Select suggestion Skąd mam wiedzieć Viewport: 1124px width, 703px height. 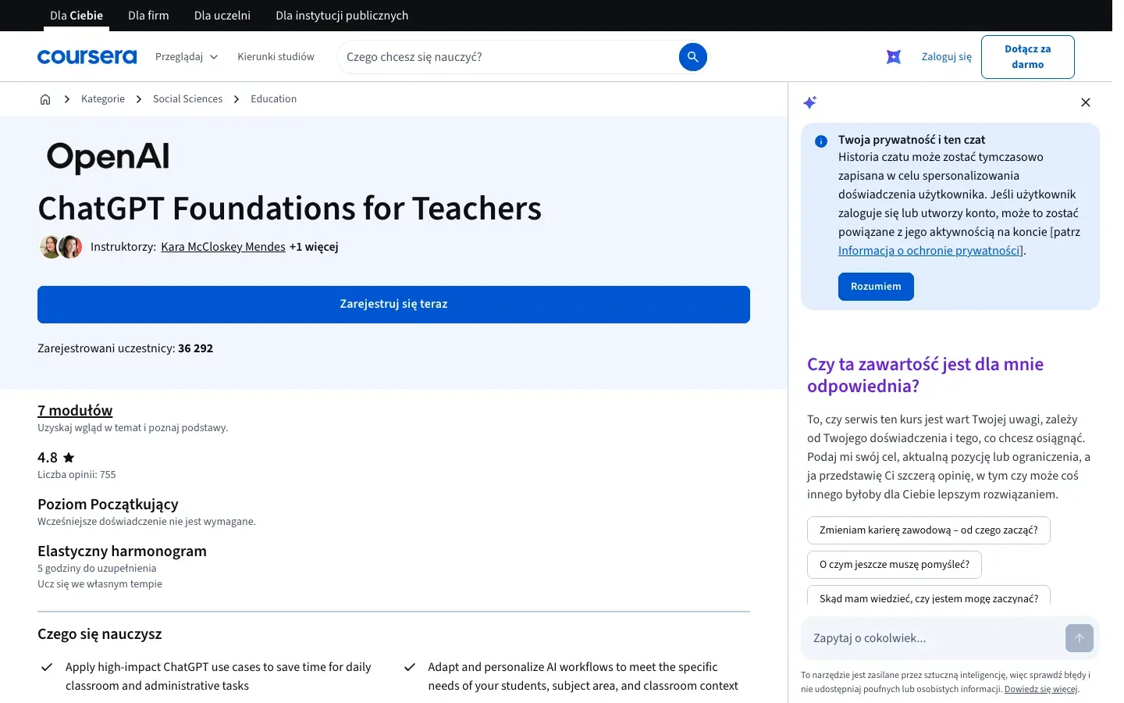[928, 595]
